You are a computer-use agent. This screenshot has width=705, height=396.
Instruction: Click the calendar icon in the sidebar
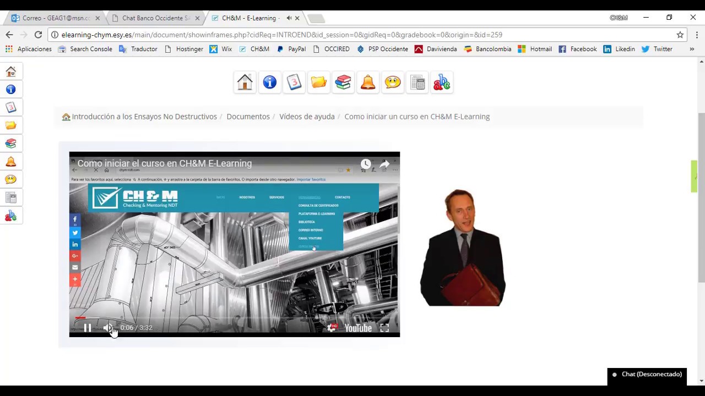coord(11,108)
